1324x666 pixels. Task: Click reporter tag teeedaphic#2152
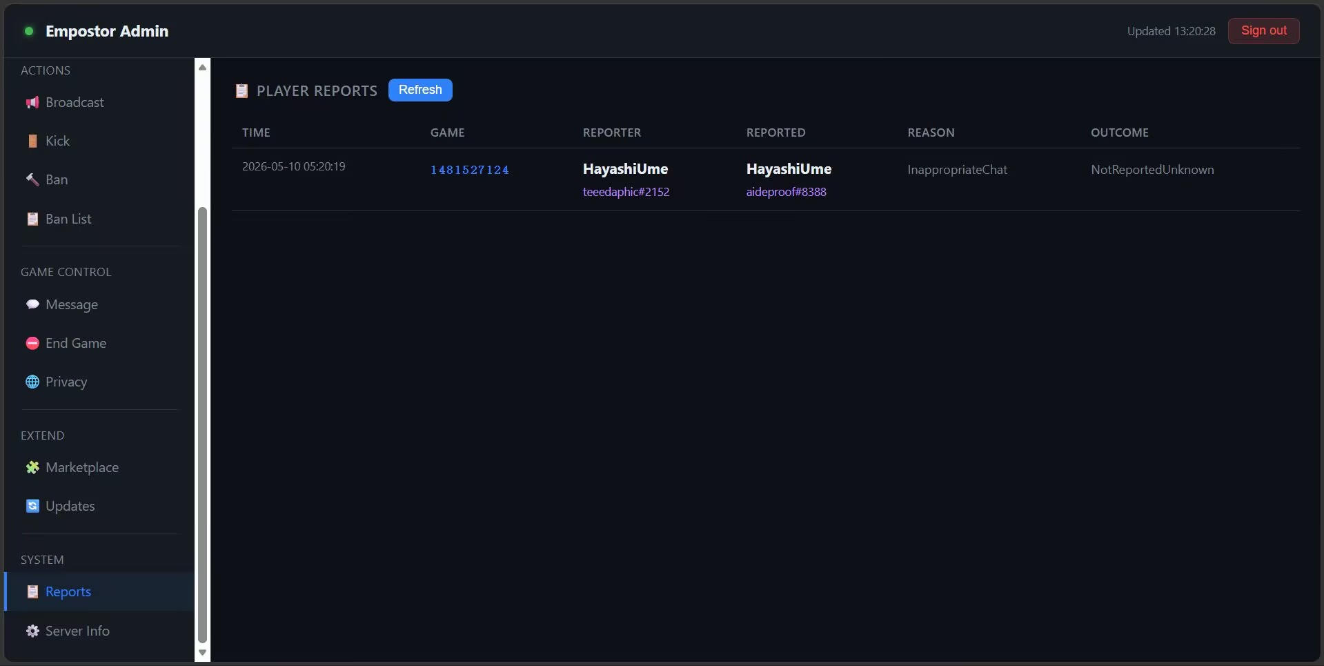[x=626, y=192]
